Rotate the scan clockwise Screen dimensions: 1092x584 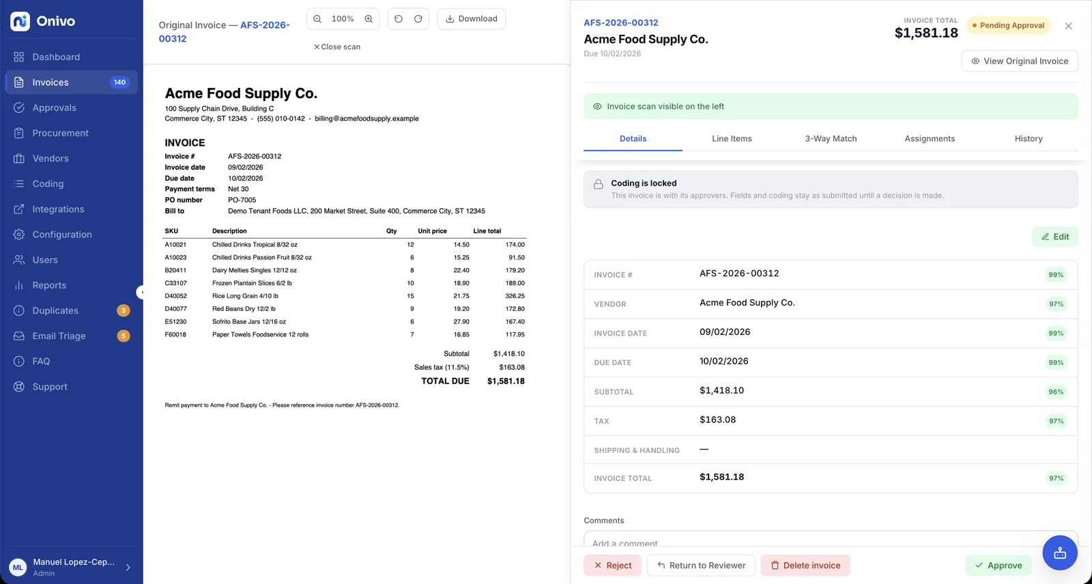[x=418, y=19]
